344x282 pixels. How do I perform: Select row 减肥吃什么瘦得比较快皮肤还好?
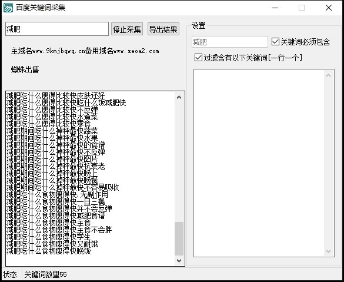55,96
